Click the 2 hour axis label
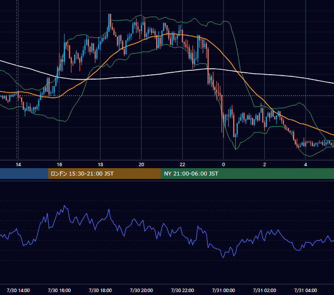 coord(264,164)
